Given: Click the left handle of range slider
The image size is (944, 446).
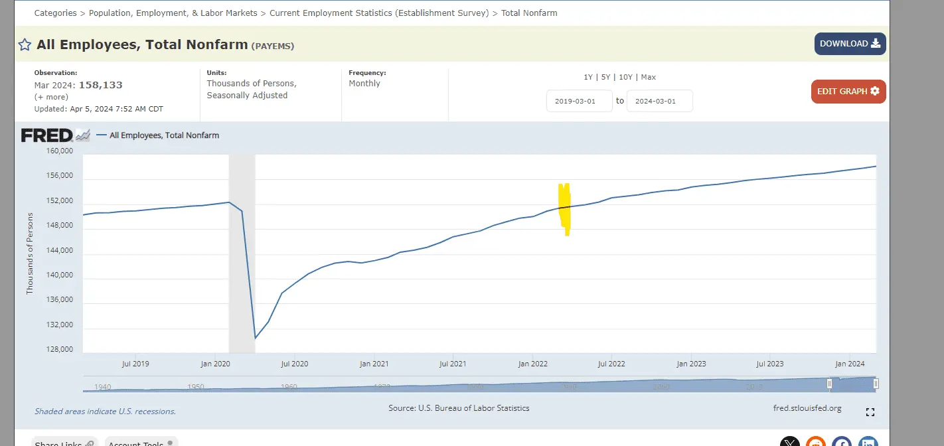Looking at the screenshot, I should pyautogui.click(x=829, y=384).
